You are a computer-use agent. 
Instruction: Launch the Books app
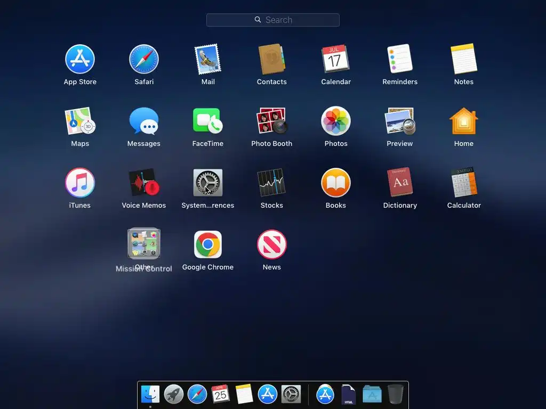pos(336,183)
